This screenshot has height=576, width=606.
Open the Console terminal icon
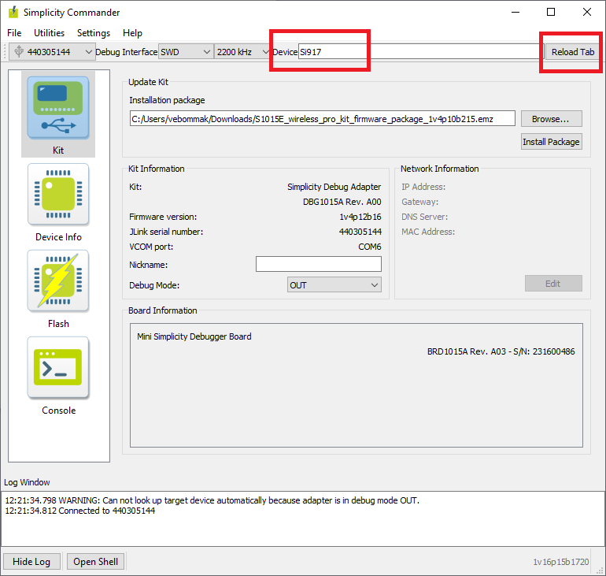pyautogui.click(x=58, y=368)
